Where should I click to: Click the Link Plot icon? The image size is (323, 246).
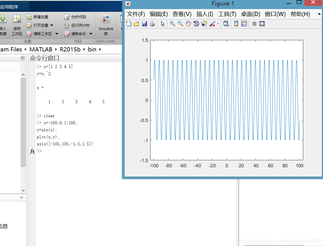pos(226,24)
